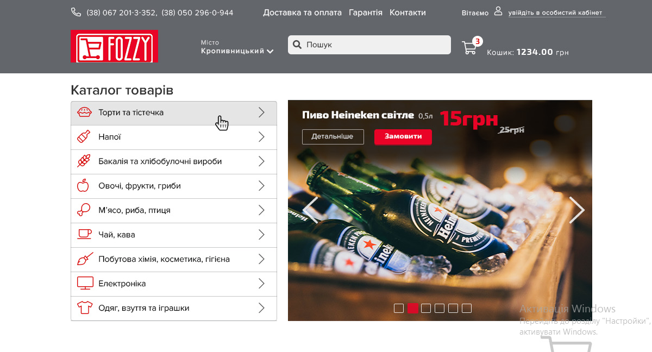Open Доставка та оплата page
652x352 pixels.
click(303, 12)
